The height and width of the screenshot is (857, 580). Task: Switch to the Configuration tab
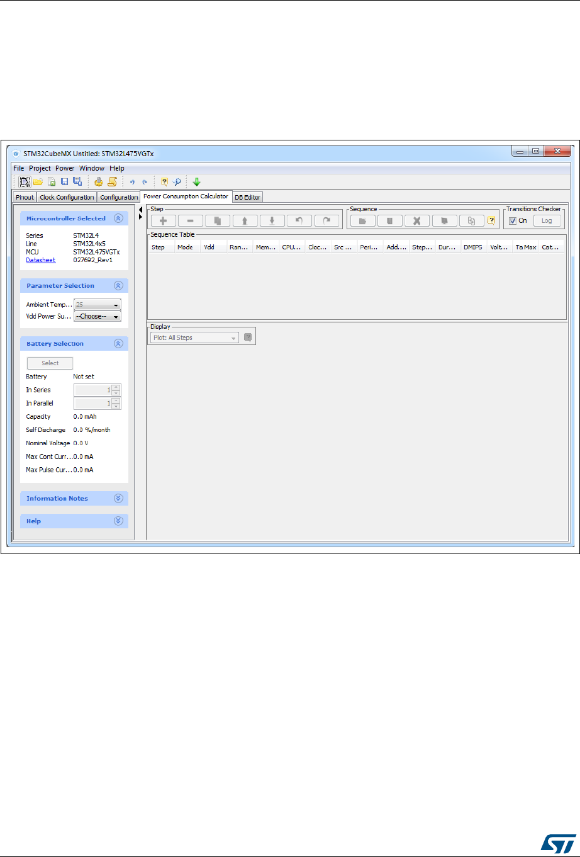119,197
